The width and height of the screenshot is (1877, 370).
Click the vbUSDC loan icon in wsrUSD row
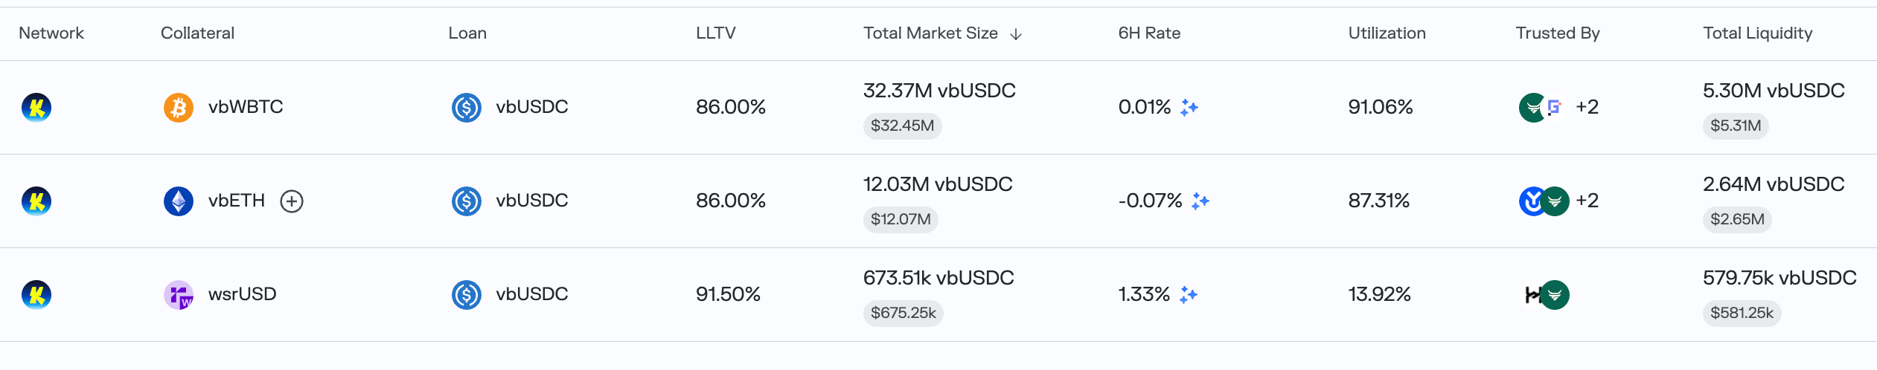(467, 295)
